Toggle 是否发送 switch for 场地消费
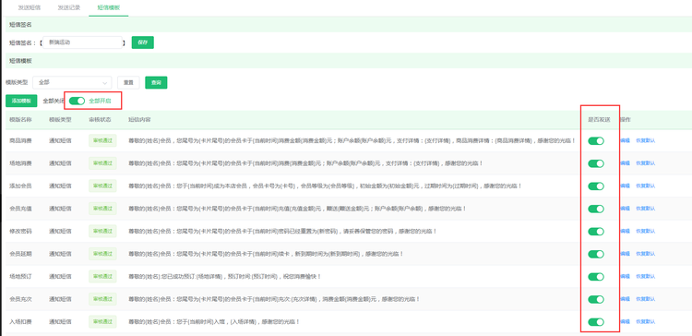This screenshot has height=336, width=692. coord(596,163)
